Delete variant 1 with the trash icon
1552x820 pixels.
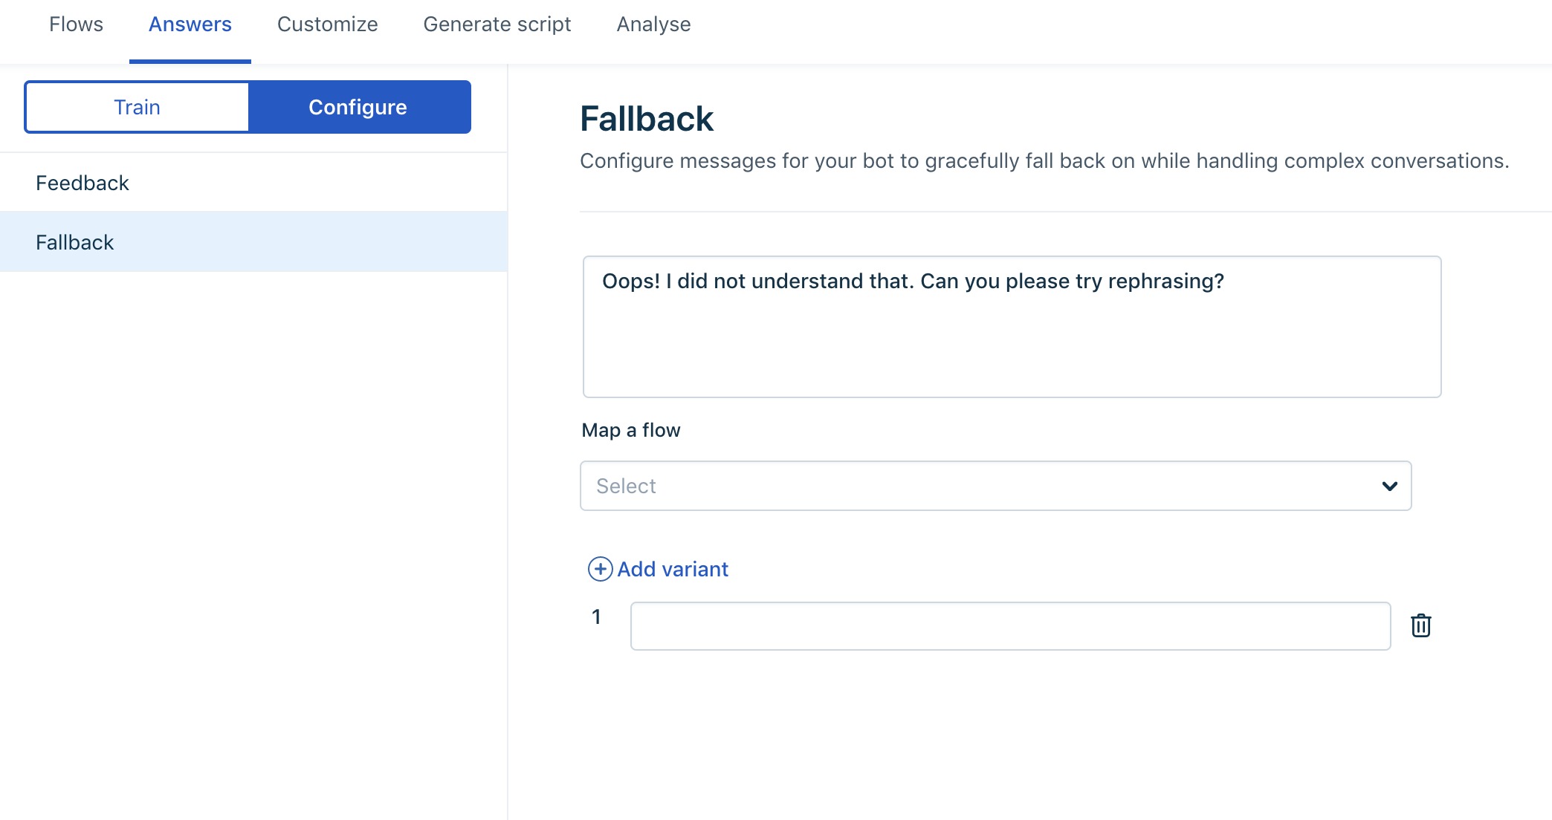1420,625
